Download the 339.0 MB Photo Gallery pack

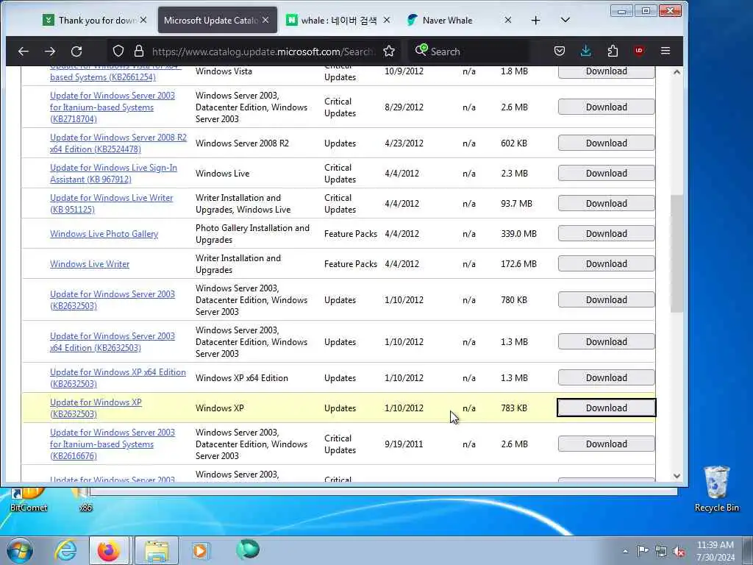pos(606,234)
